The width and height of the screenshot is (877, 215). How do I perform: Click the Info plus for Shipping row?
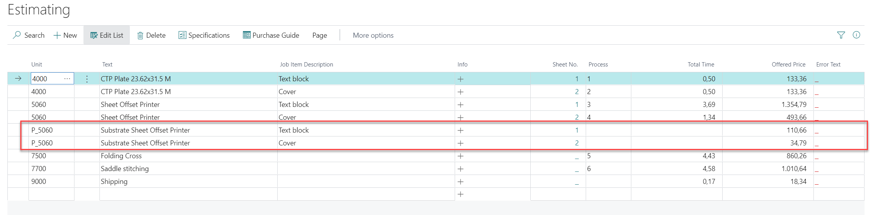click(x=461, y=182)
